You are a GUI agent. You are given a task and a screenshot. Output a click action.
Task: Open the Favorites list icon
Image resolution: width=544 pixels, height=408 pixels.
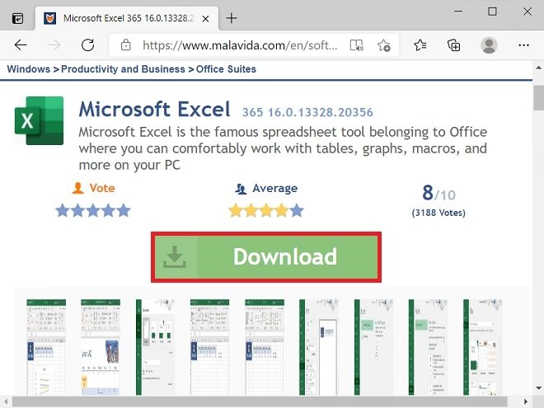(x=420, y=45)
